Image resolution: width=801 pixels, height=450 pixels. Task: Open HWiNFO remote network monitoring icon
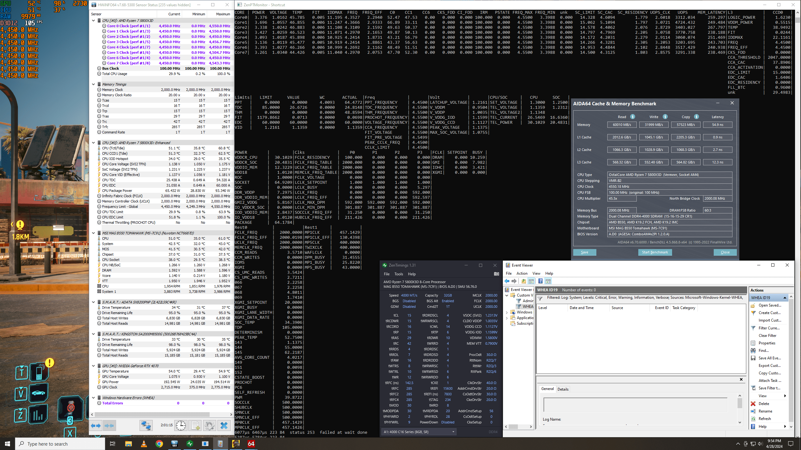[146, 426]
